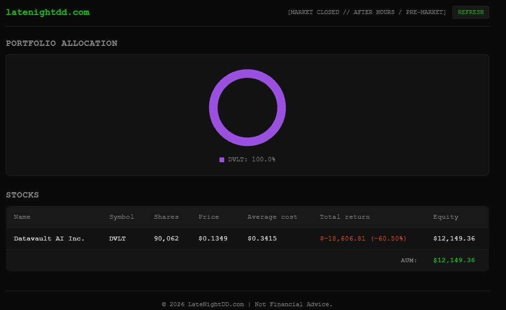This screenshot has width=506, height=310.
Task: Click the green AUM total $12,149.36
Action: [454, 260]
